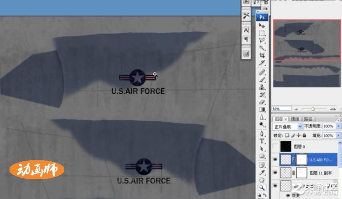Open the 正片叠底 blend mode dropdown

pyautogui.click(x=288, y=126)
